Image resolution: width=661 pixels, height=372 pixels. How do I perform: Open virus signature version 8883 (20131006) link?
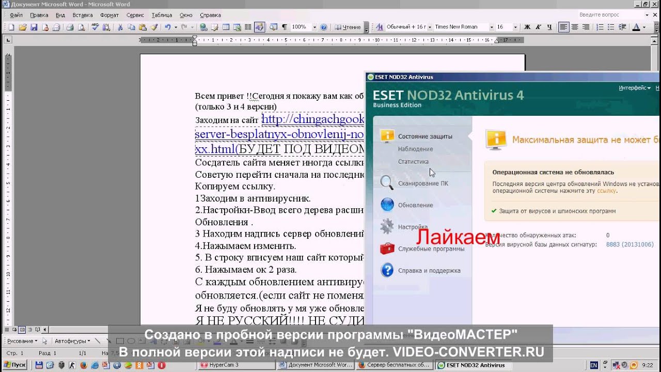(x=629, y=244)
